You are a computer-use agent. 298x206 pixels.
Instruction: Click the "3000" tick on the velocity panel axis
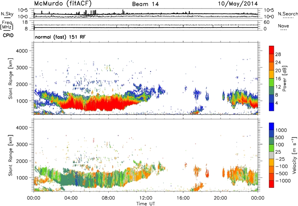[22, 144]
